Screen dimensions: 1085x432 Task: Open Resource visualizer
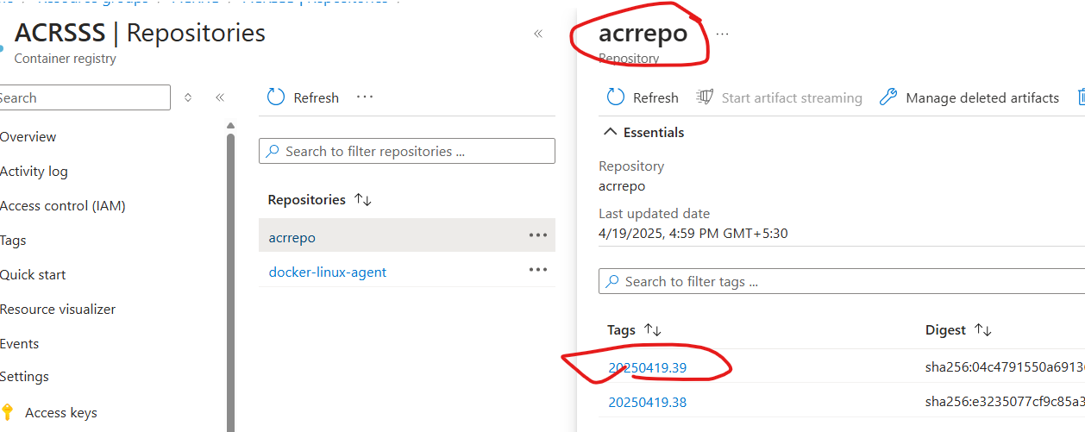(x=58, y=309)
